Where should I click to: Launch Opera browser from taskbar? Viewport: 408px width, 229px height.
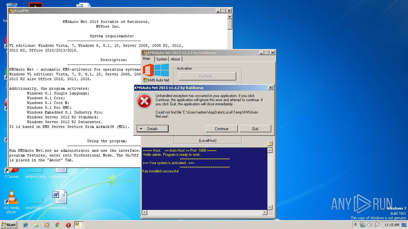(x=68, y=225)
